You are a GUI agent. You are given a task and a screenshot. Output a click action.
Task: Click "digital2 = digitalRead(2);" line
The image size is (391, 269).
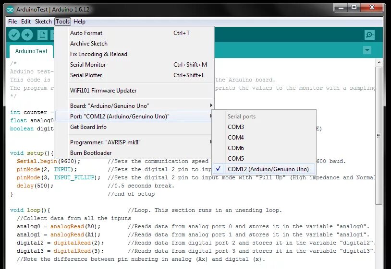coord(61,243)
